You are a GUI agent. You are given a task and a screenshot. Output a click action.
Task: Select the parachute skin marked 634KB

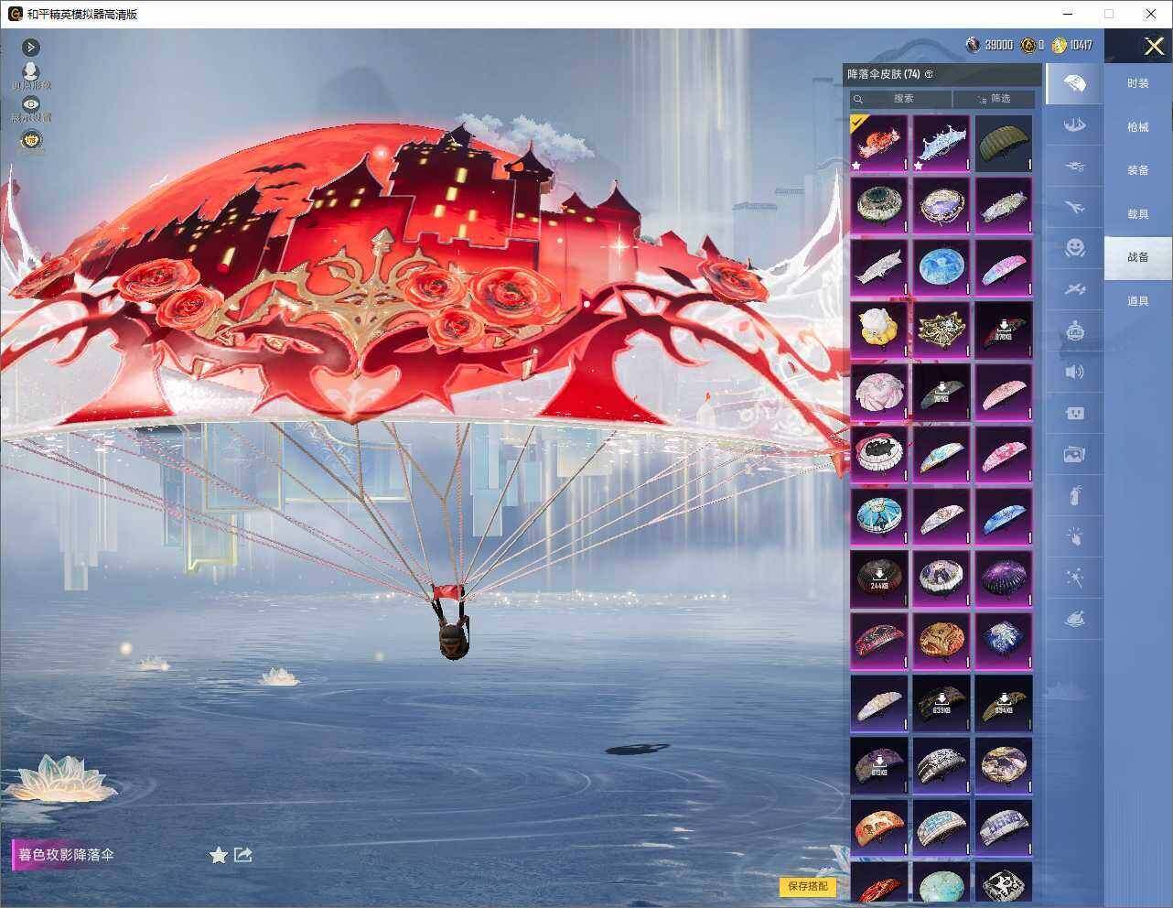(x=1004, y=703)
